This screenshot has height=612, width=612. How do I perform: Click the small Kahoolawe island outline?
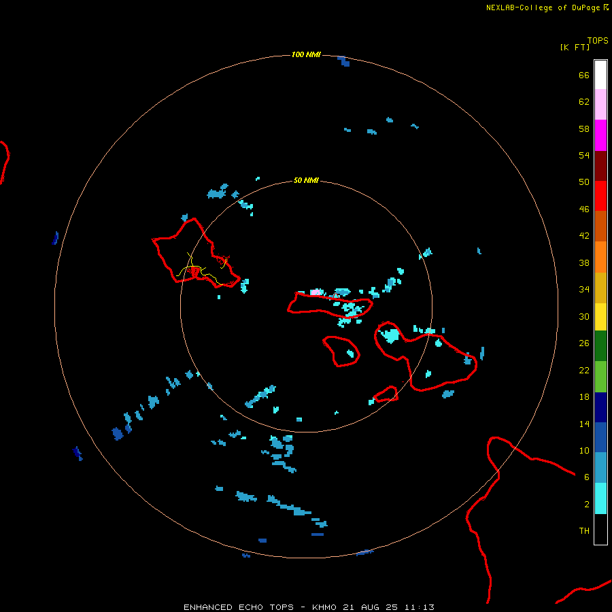(386, 394)
